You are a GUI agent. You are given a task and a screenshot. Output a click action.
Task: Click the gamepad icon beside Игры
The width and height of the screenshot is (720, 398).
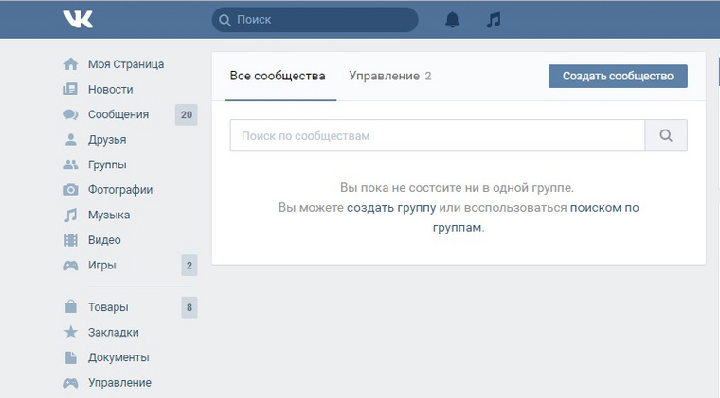(71, 266)
